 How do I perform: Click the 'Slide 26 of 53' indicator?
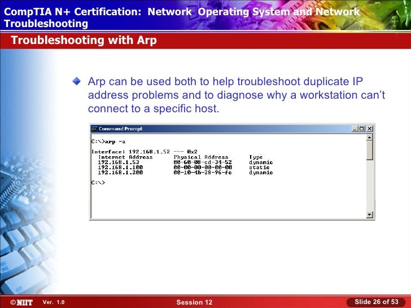(377, 302)
